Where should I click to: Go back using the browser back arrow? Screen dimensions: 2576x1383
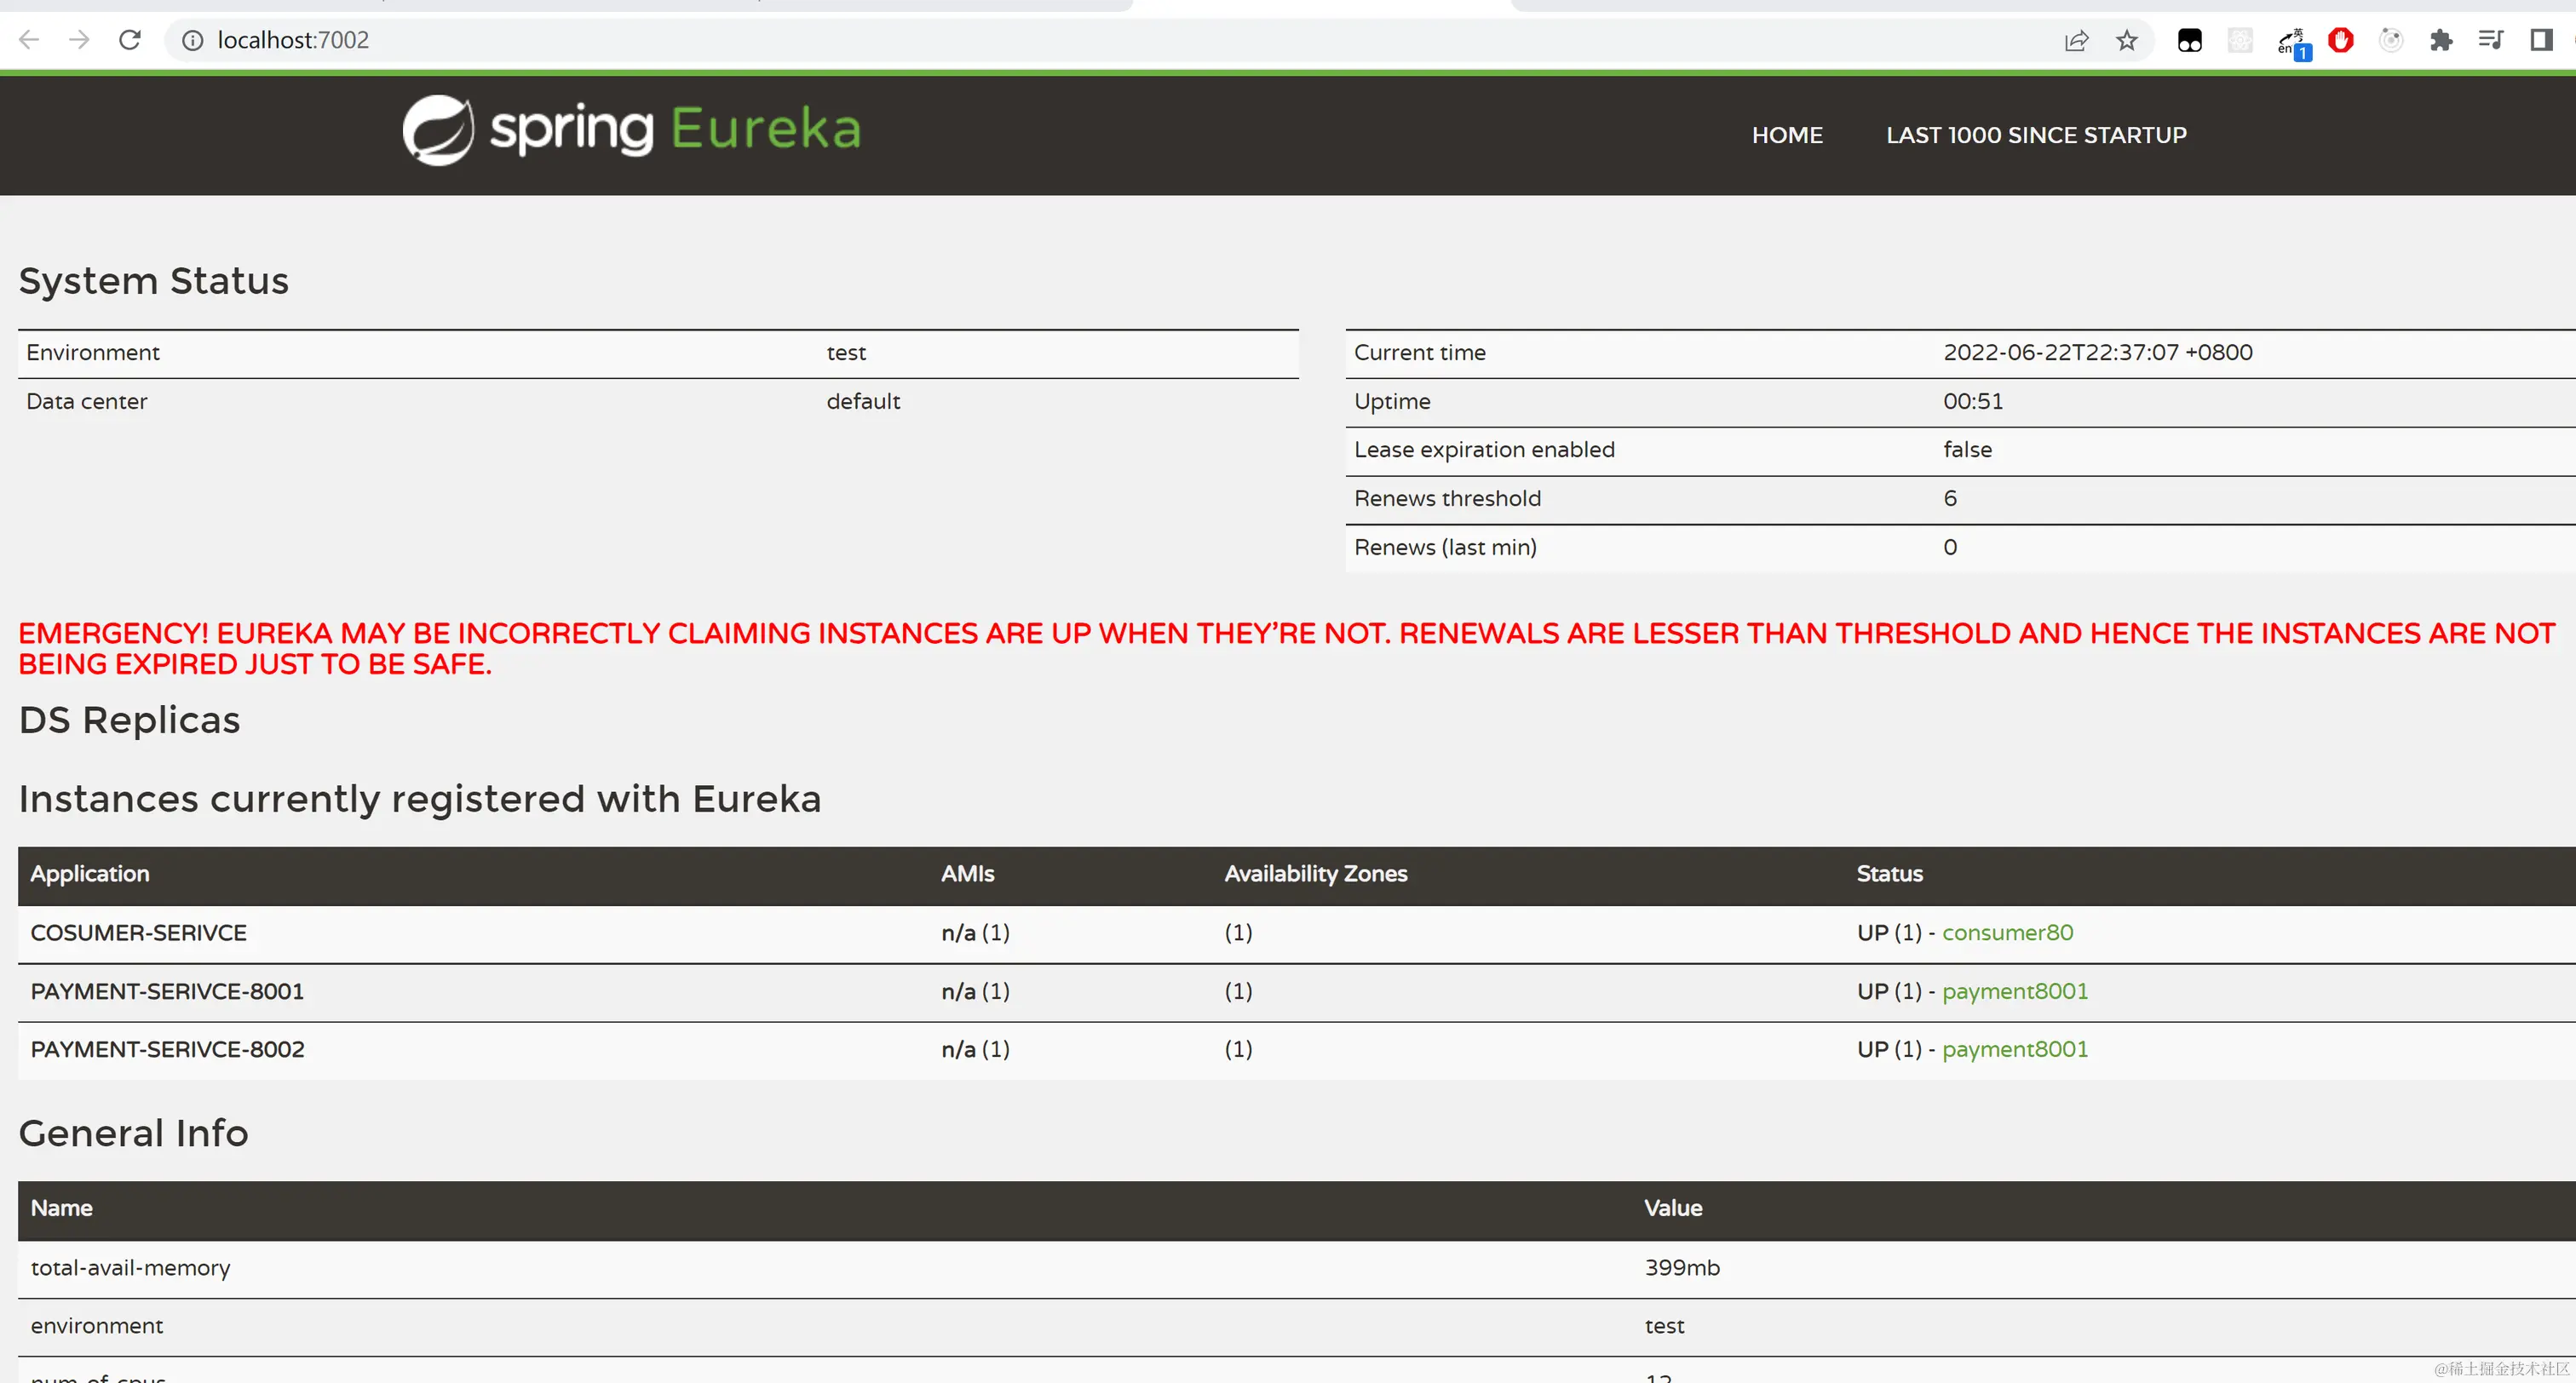[29, 40]
